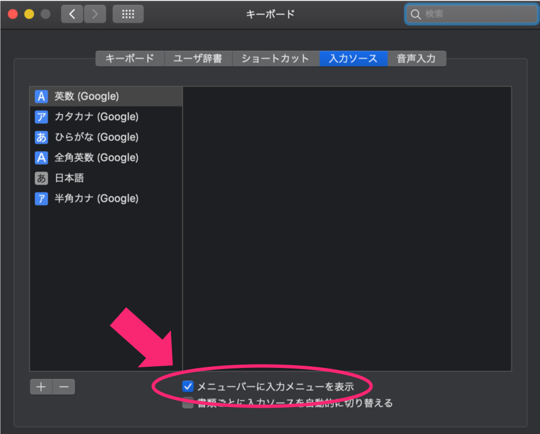
Task: Click the yellow minimize window button
Action: tap(29, 14)
